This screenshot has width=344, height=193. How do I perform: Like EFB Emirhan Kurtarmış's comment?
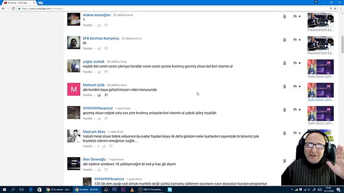coord(99,49)
